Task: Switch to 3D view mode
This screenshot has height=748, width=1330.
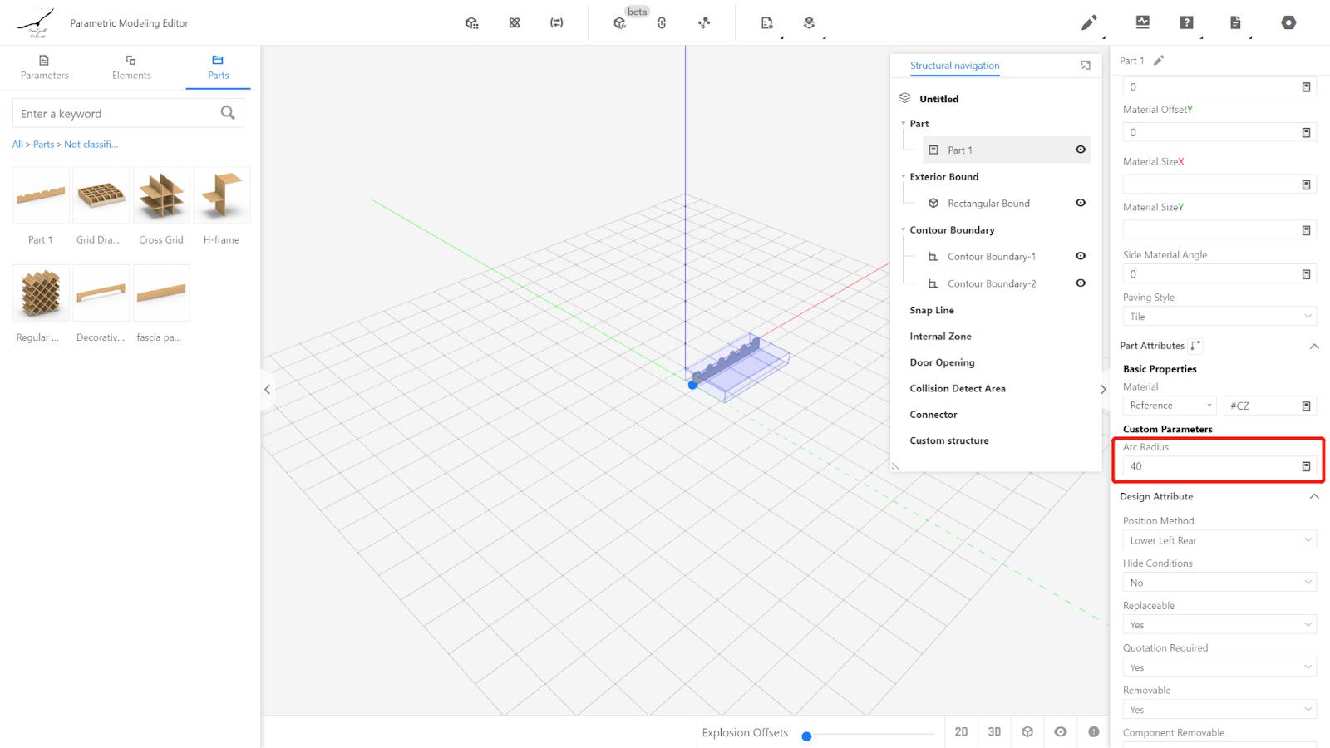Action: pyautogui.click(x=994, y=732)
